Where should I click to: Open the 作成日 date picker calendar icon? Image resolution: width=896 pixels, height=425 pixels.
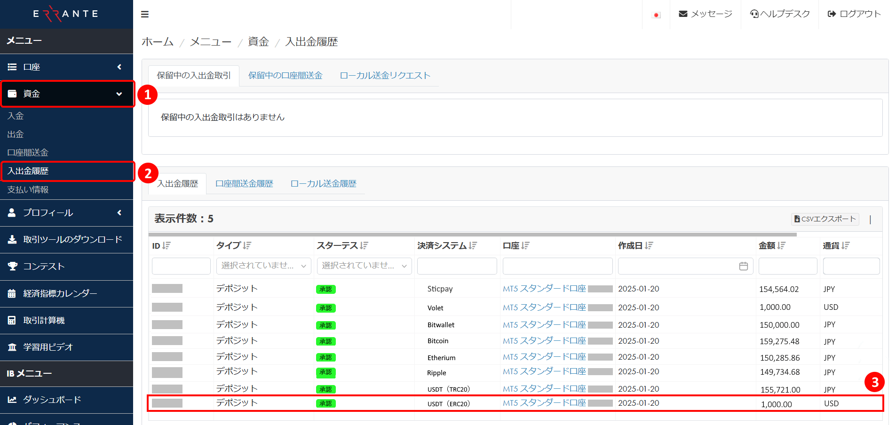click(x=743, y=266)
